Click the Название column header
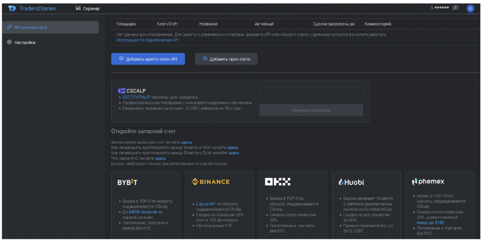 [x=208, y=24]
